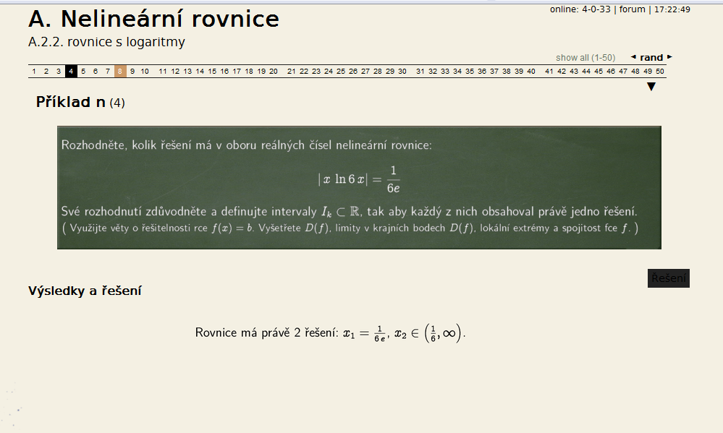Go to example number 19
723x433 pixels.
[261, 71]
